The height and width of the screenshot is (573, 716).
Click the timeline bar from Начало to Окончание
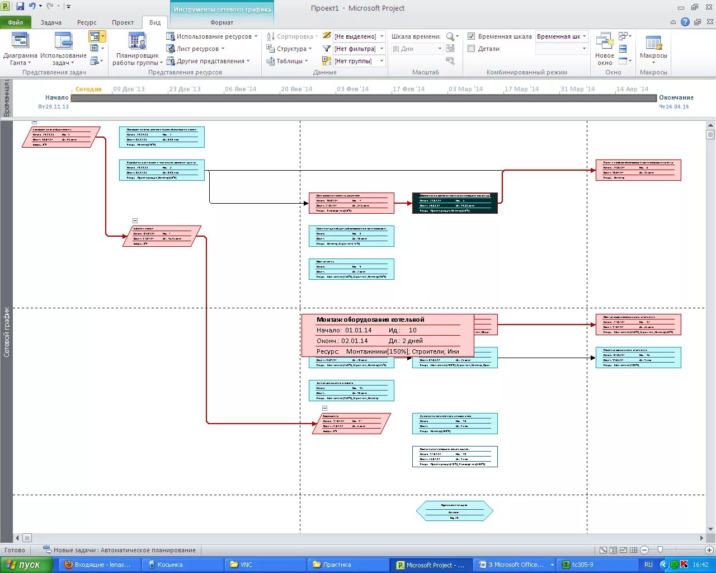[x=364, y=98]
